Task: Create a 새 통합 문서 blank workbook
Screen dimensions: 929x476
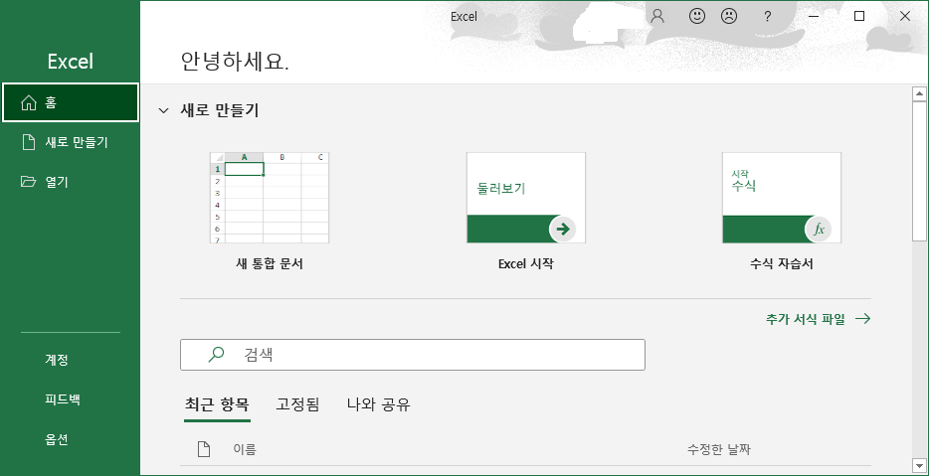Action: pos(270,198)
